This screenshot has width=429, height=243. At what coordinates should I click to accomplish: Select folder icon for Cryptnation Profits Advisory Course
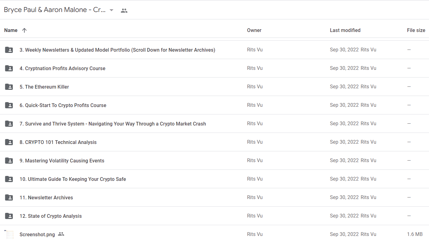coord(9,68)
